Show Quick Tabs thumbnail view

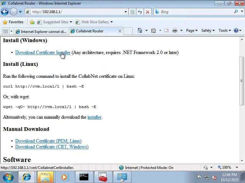tap(6, 31)
